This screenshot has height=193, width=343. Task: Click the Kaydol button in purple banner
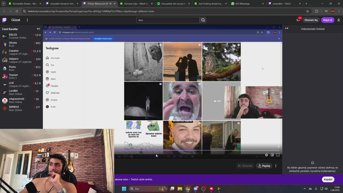pyautogui.click(x=328, y=180)
